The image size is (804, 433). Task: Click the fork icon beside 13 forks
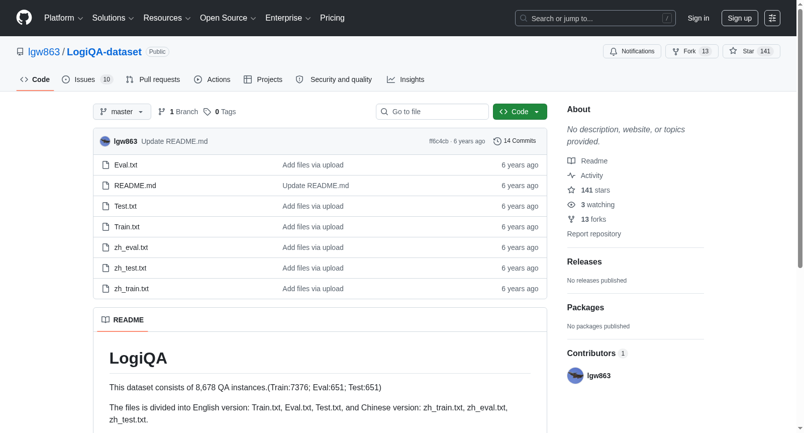571,219
